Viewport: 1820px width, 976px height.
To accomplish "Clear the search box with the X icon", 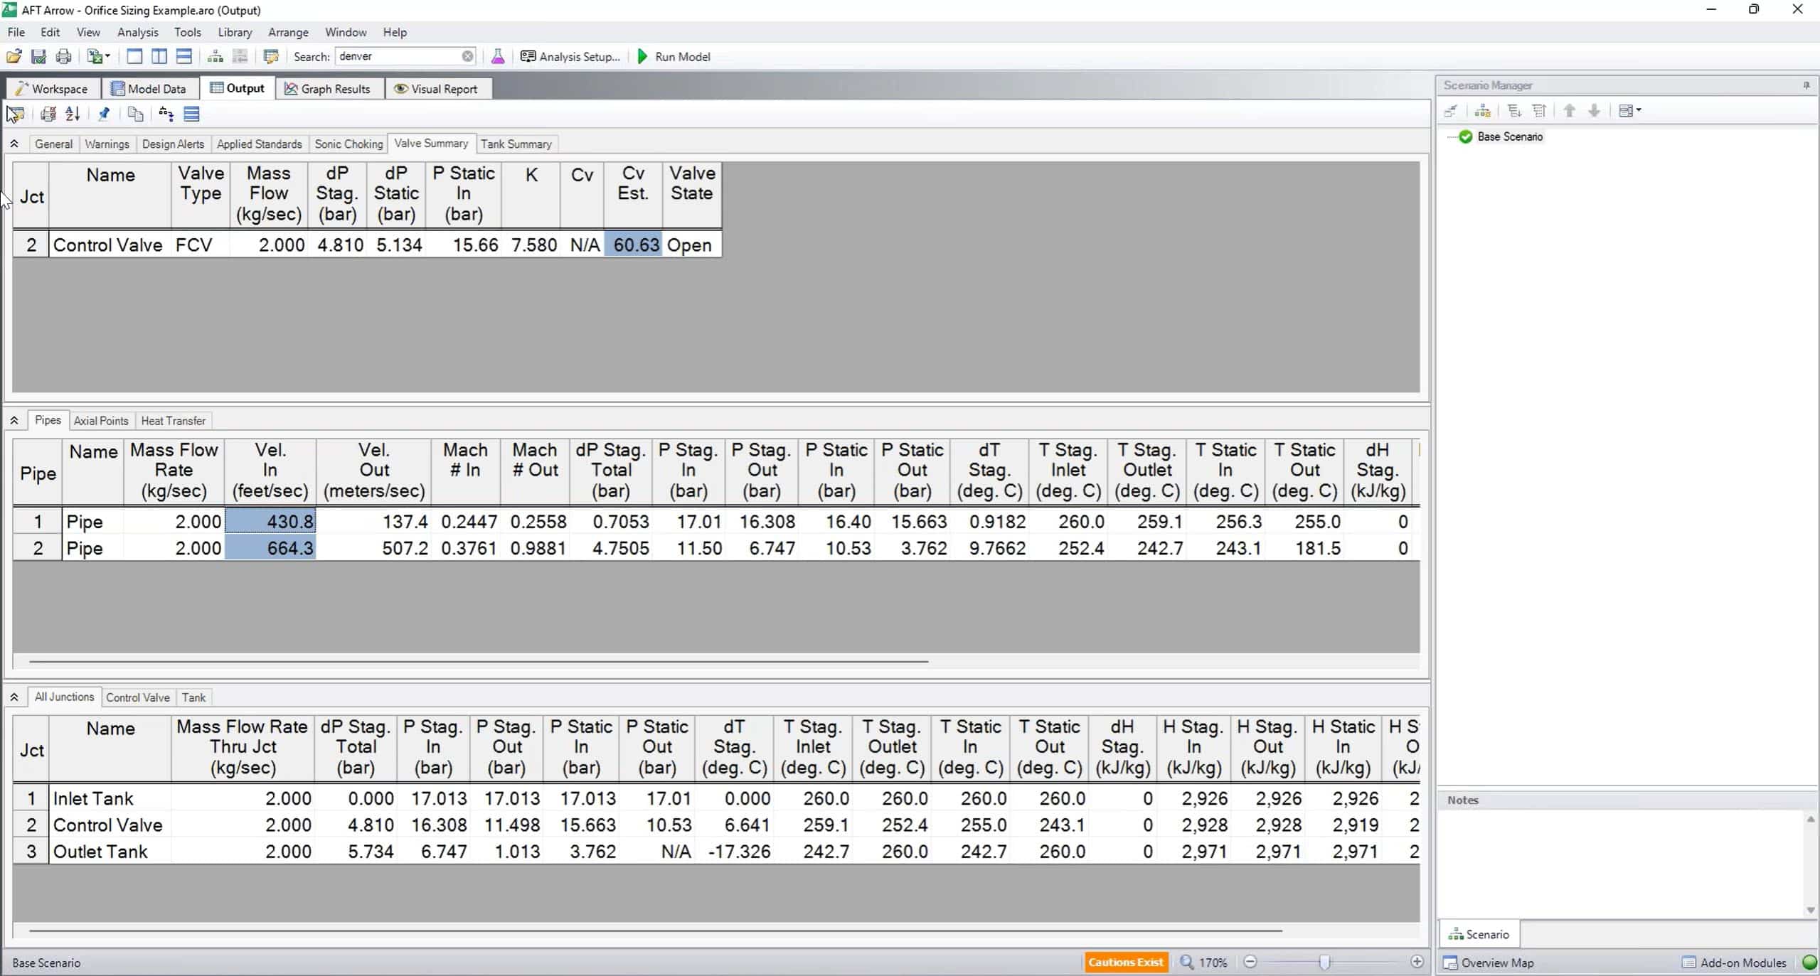I will pyautogui.click(x=467, y=57).
